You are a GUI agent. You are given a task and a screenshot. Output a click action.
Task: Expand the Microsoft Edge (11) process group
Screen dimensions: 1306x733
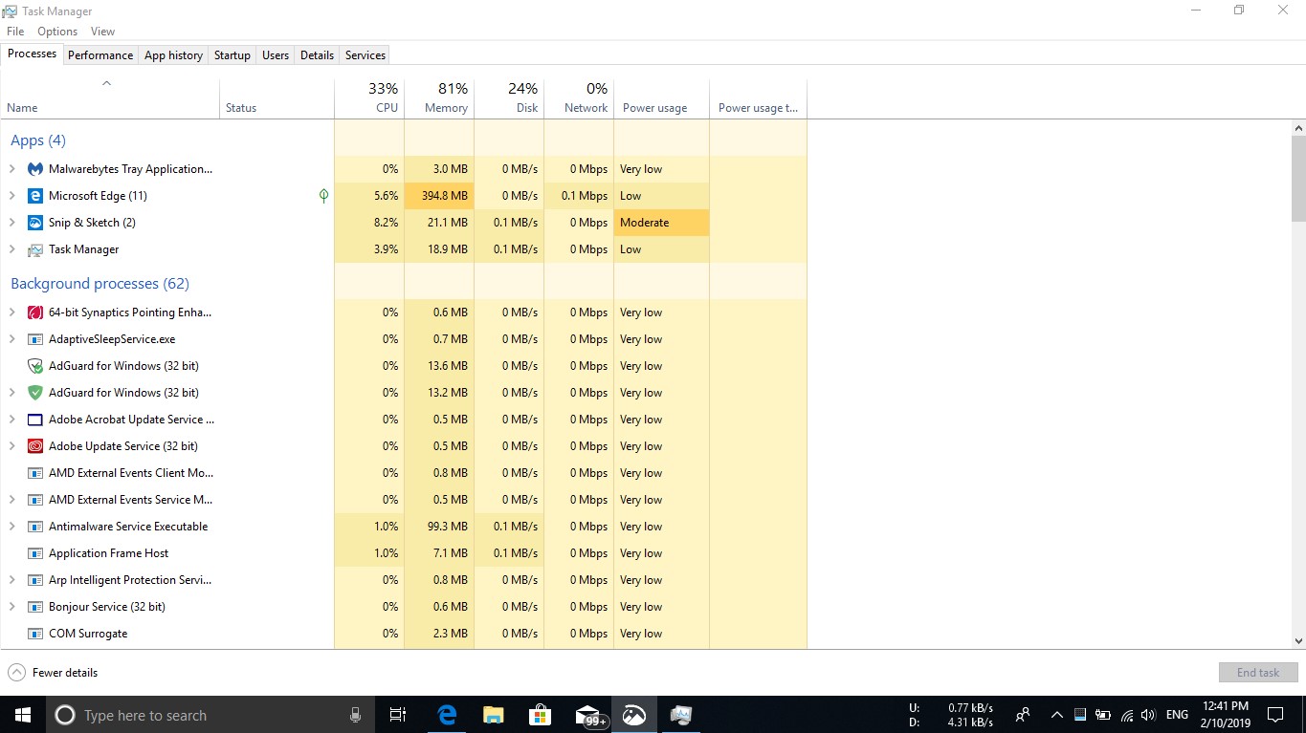coord(11,196)
